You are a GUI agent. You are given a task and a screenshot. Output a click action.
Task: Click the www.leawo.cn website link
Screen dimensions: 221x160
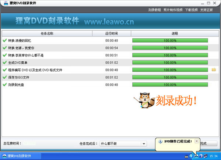point(109,22)
